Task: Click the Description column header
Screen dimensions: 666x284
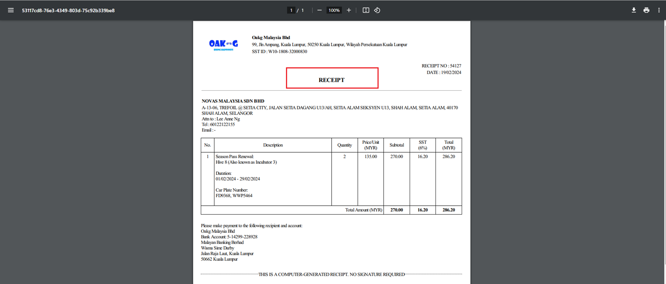Action: coord(273,145)
